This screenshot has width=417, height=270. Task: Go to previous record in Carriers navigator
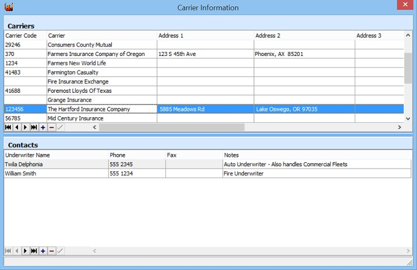pyautogui.click(x=17, y=127)
